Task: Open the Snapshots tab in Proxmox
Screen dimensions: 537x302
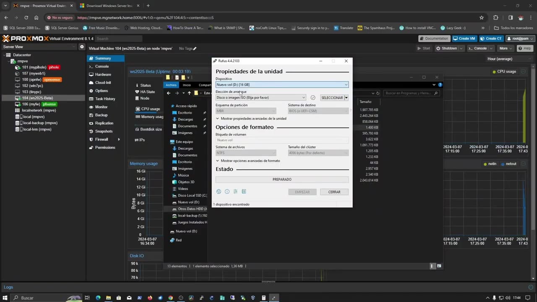Action: pyautogui.click(x=106, y=131)
